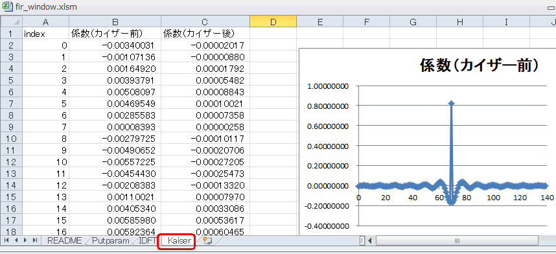Click the Excel file icon beside fir_window.xlsm

(x=7, y=6)
